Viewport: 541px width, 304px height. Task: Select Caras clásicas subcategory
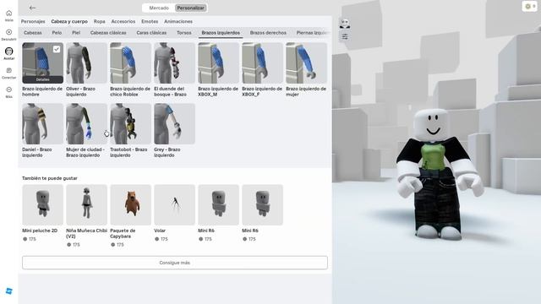point(151,33)
